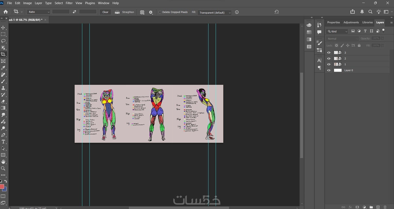Hide layer 3 using eye icon

(329, 53)
